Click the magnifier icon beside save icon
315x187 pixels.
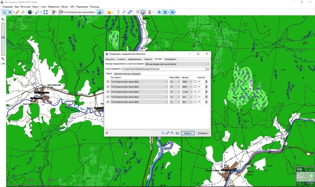(x=172, y=133)
